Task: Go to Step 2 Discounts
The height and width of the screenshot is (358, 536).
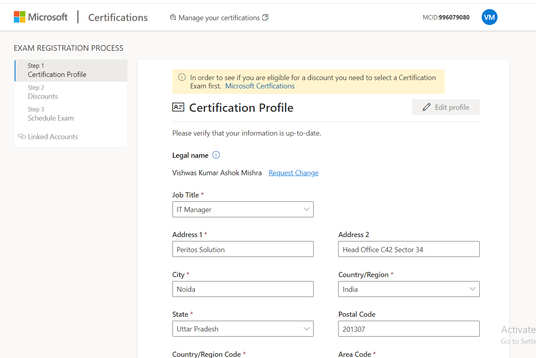Action: click(x=71, y=92)
